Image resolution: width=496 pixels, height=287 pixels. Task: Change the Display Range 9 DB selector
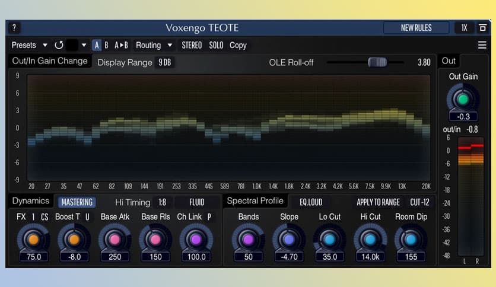pos(165,62)
